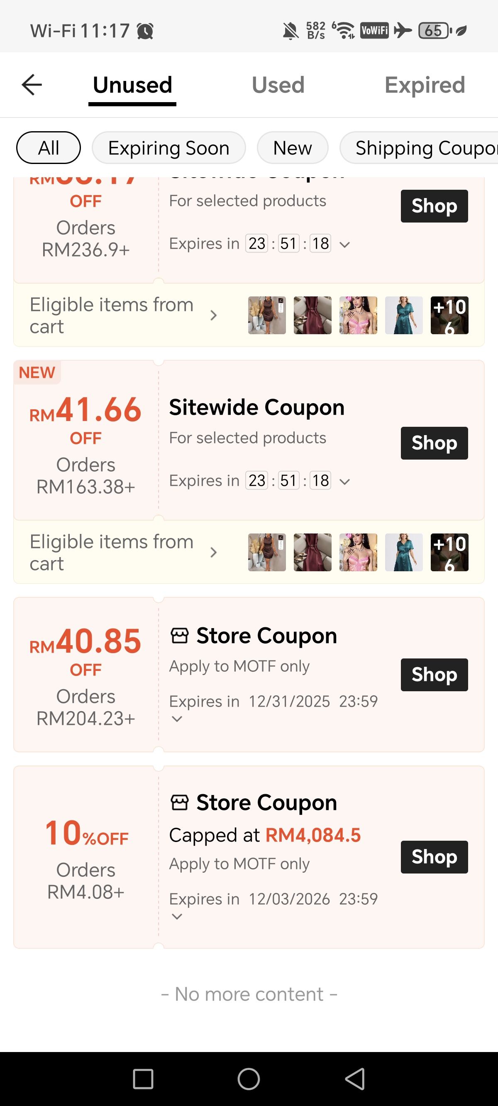
Task: Expand details of RM41.66 sitewide coupon
Action: point(345,482)
